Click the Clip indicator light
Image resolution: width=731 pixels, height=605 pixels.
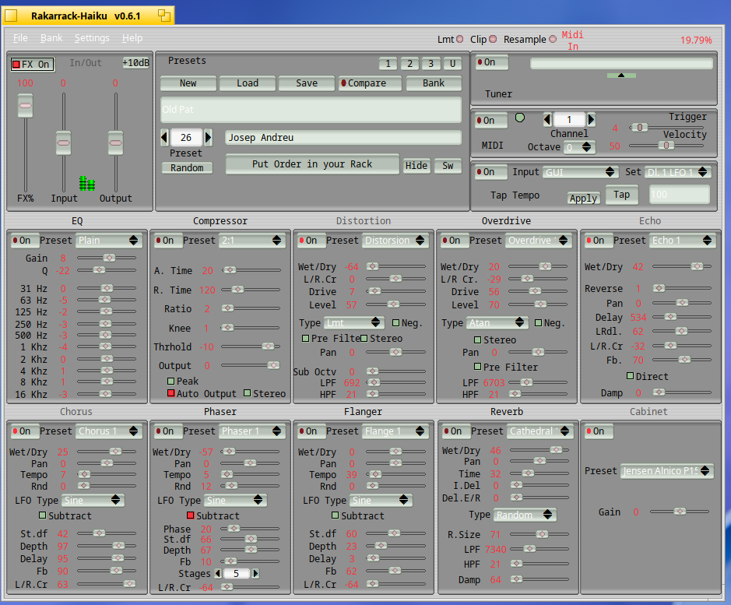[493, 39]
